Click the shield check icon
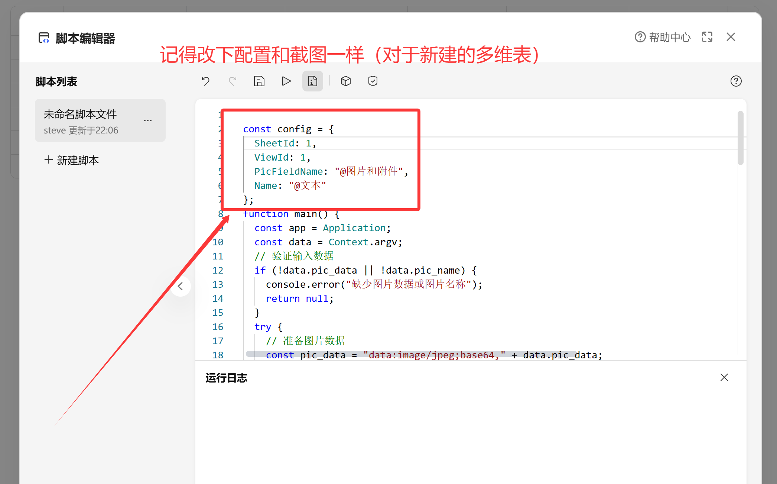Image resolution: width=777 pixels, height=484 pixels. (x=373, y=81)
